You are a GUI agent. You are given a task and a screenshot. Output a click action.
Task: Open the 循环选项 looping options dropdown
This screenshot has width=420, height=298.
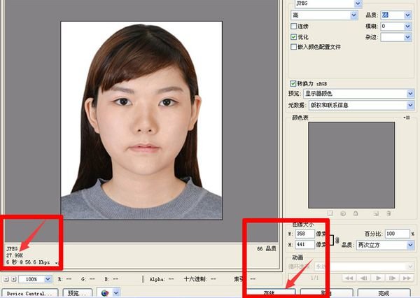(364, 267)
